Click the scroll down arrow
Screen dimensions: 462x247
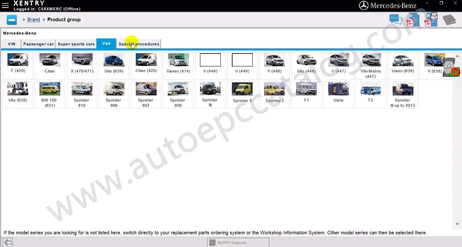click(x=457, y=224)
